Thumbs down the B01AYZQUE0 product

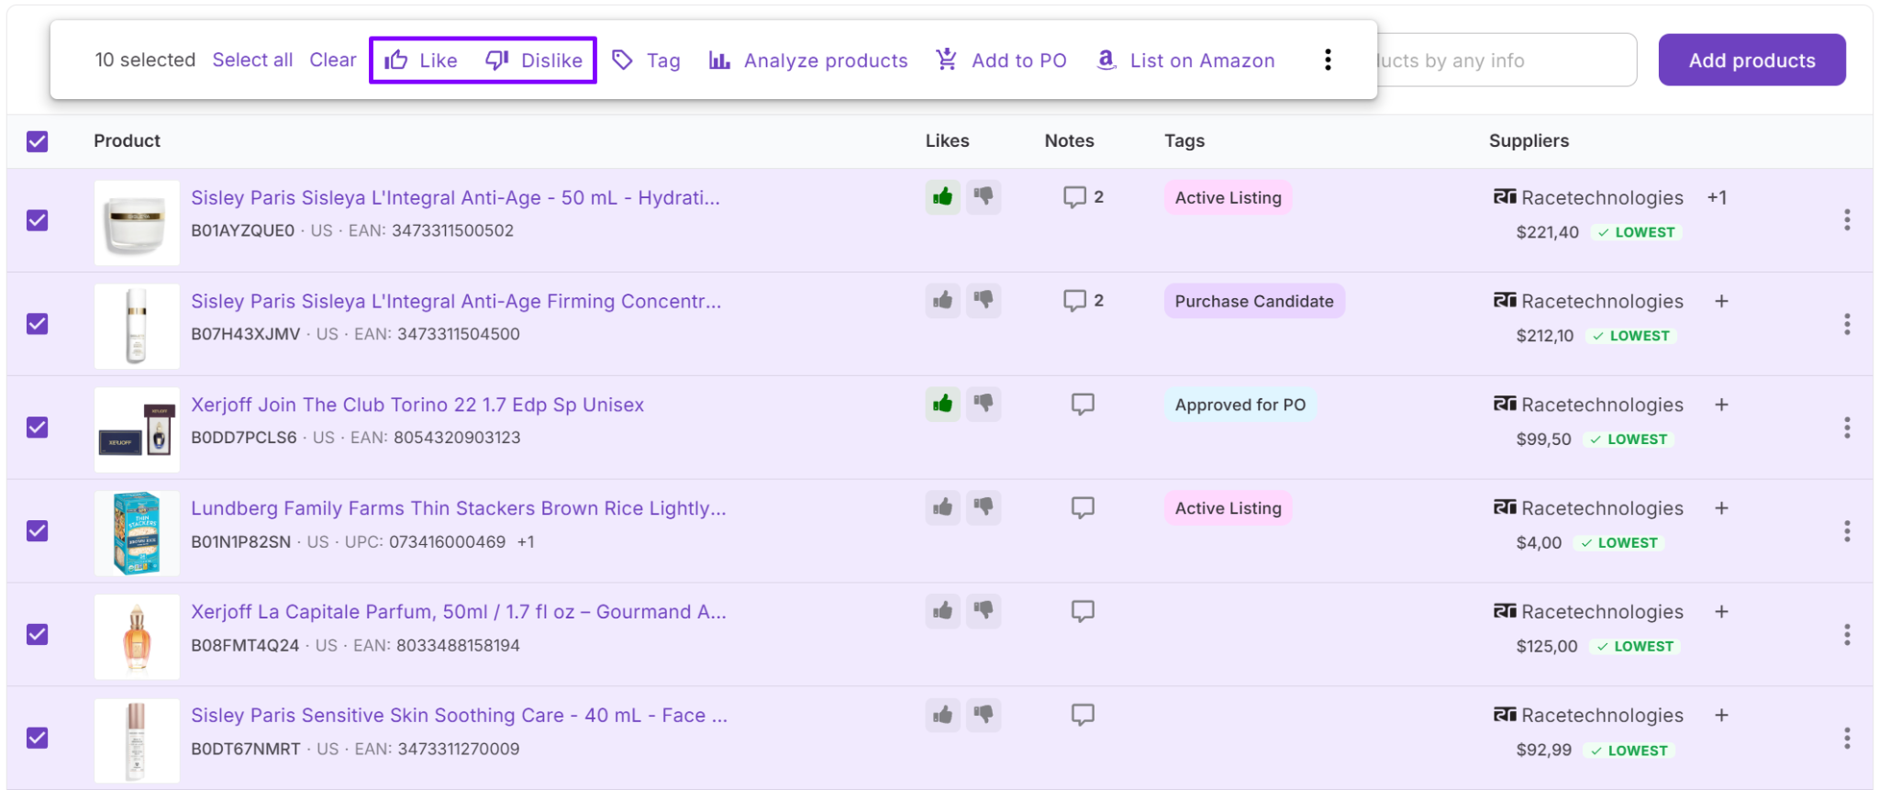tap(984, 196)
